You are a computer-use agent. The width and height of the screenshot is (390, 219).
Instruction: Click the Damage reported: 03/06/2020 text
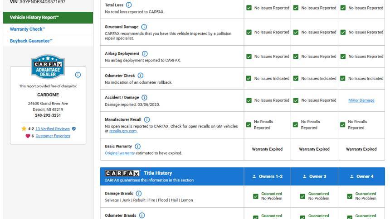click(132, 105)
